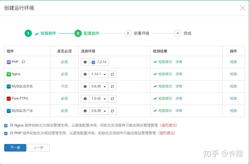The height and width of the screenshot is (164, 249).
Task: Click the refresh icon in the MySQL客户端 row
Action: [x=112, y=111]
